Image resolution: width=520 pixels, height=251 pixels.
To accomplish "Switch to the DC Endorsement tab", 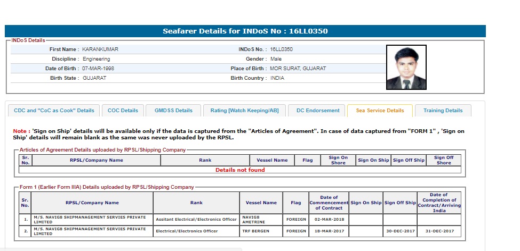I will click(x=317, y=111).
